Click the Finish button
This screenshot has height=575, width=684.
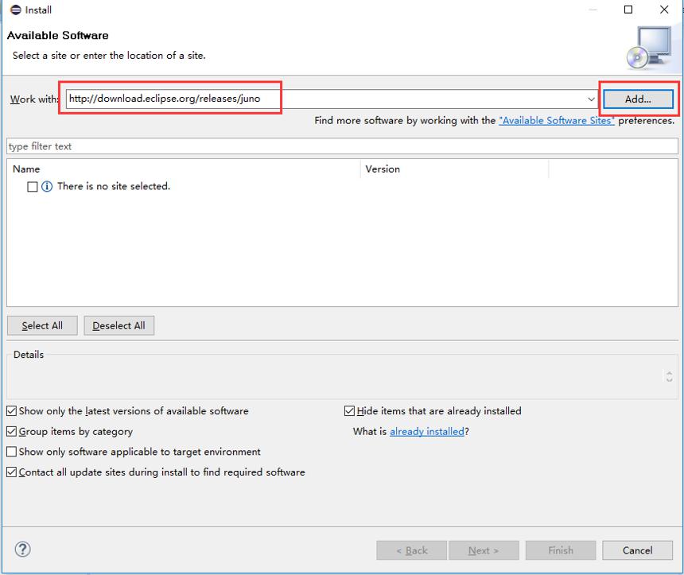(x=561, y=550)
